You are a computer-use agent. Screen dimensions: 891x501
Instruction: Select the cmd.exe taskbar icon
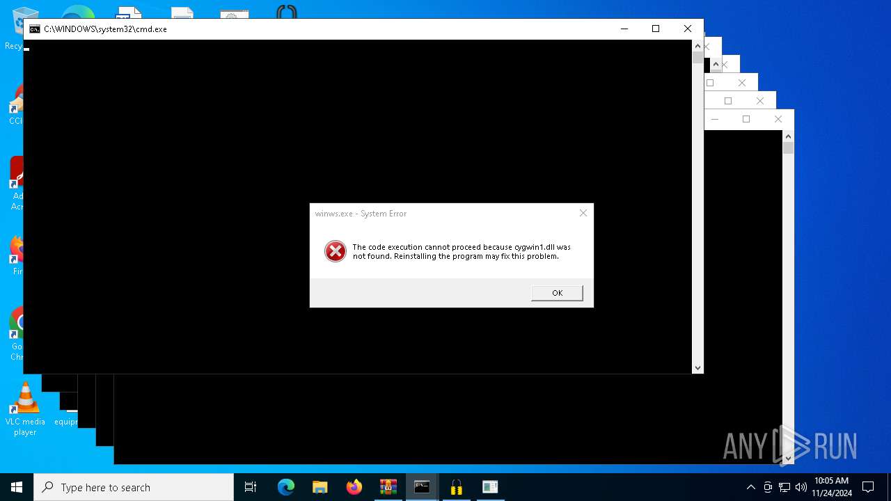[422, 487]
